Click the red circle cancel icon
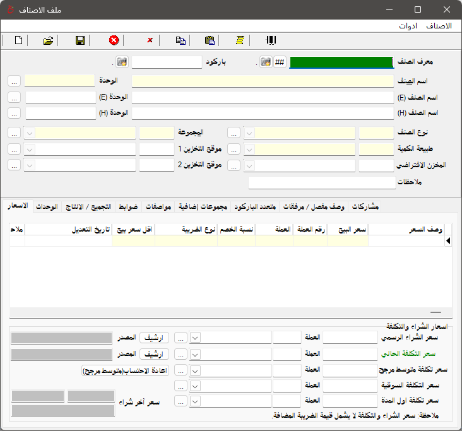 [114, 40]
